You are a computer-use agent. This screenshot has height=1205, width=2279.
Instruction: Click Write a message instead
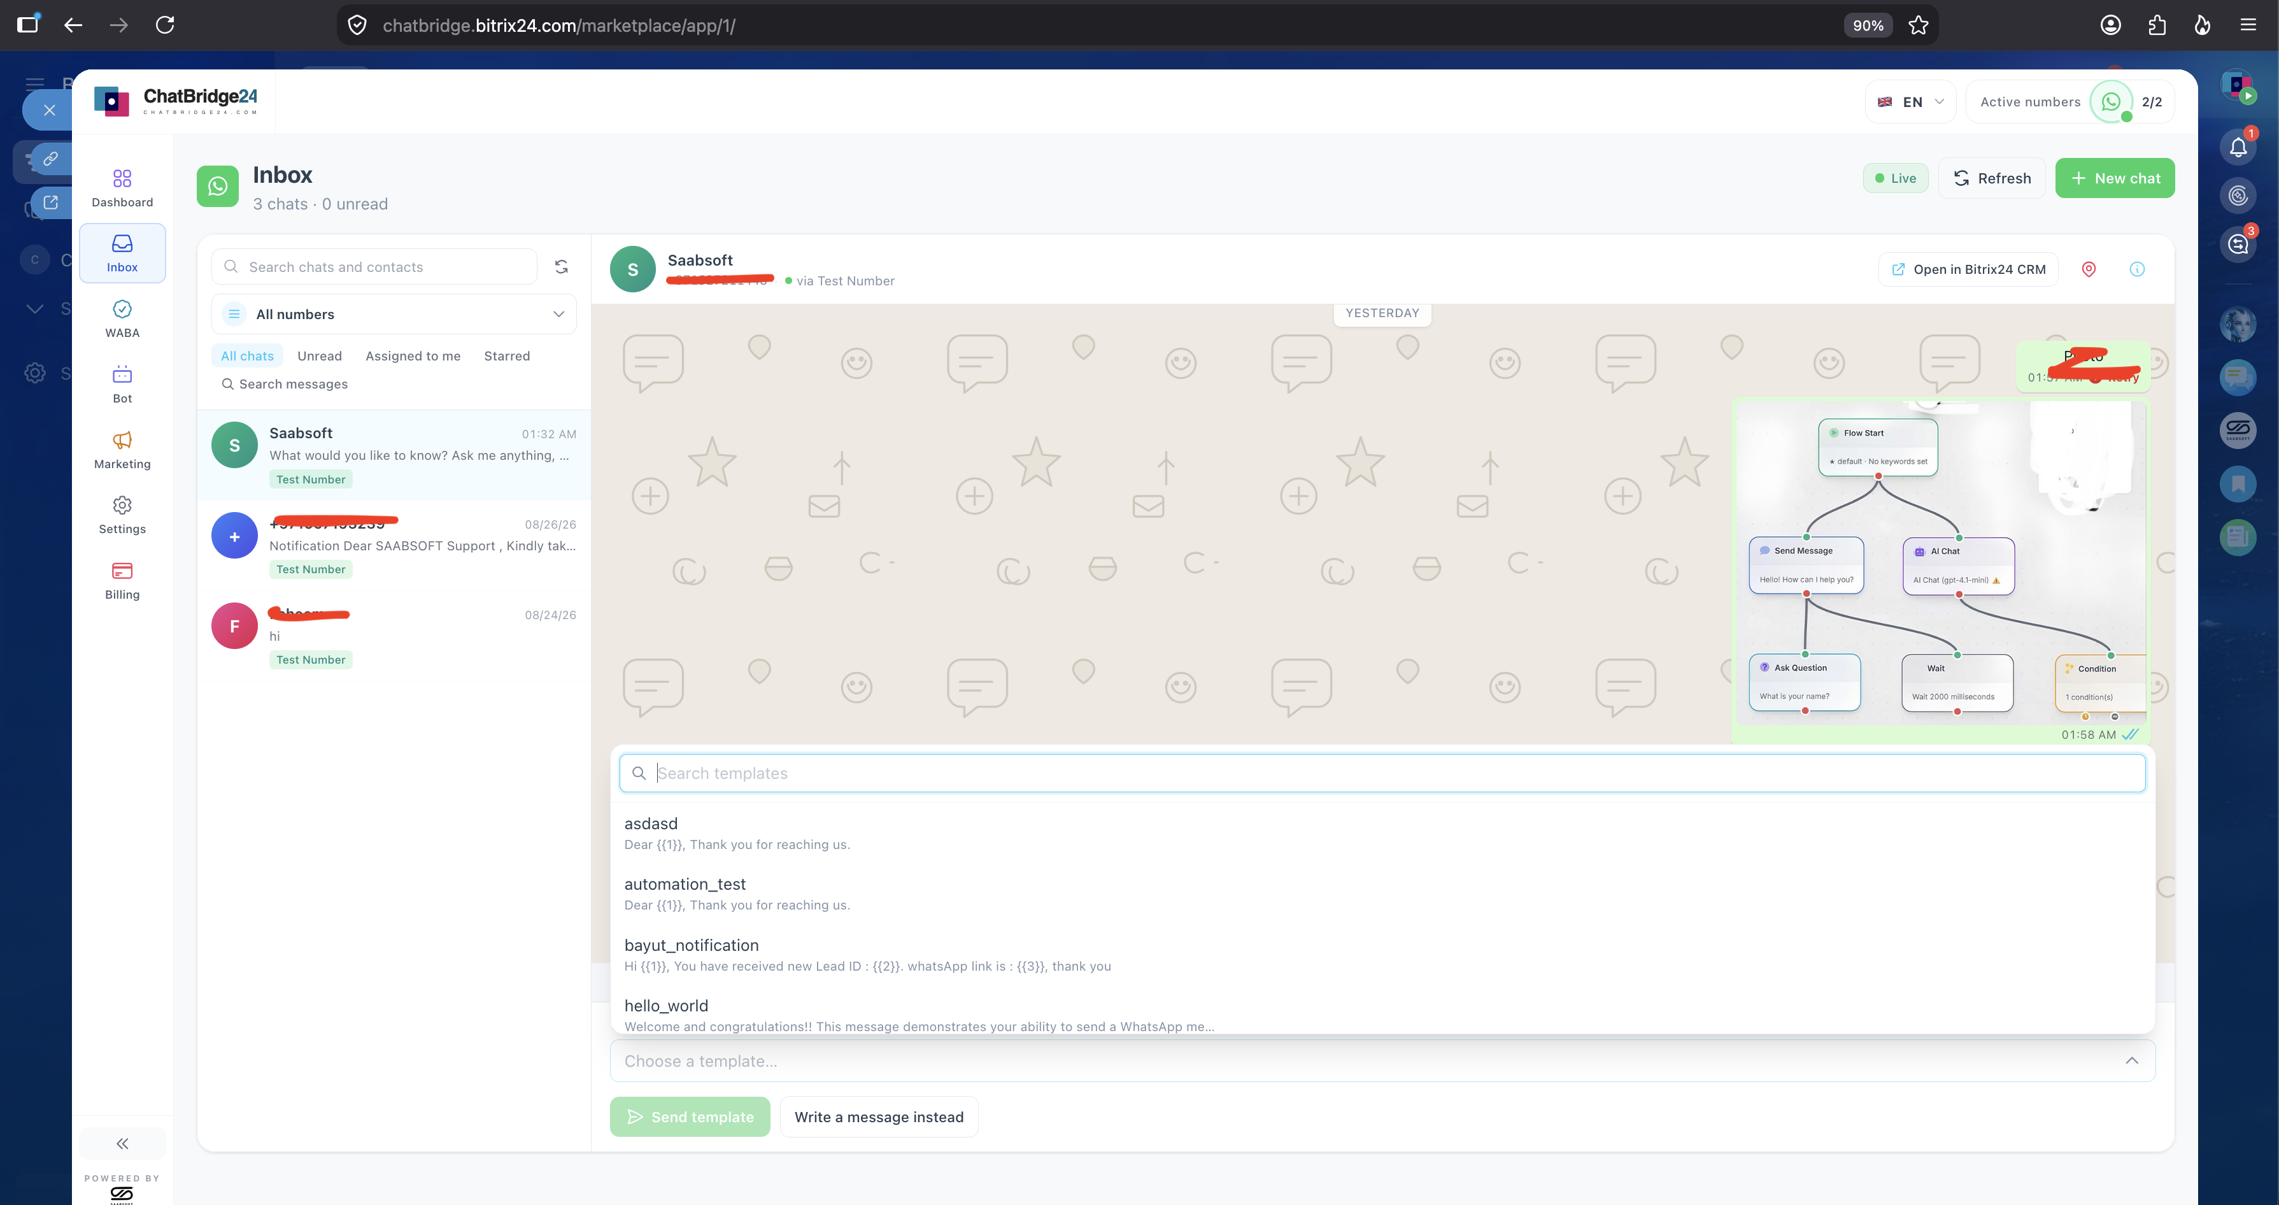pyautogui.click(x=879, y=1116)
